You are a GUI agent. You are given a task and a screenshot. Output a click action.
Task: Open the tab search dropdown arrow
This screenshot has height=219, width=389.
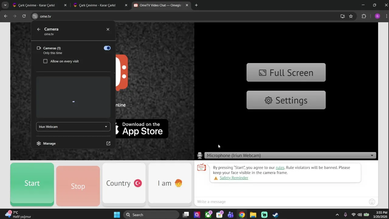[x=5, y=5]
